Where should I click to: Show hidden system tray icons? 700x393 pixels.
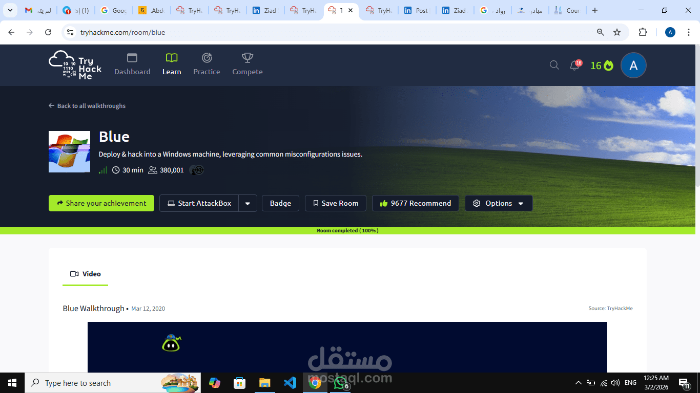(579, 383)
